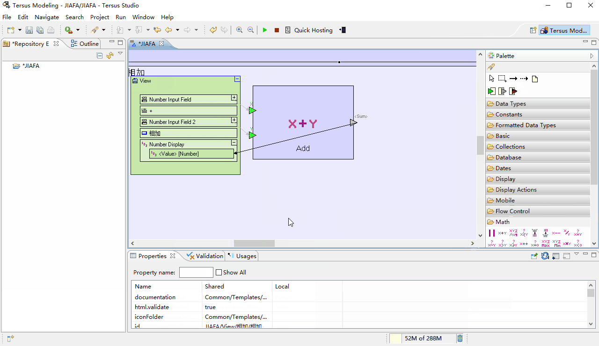
Task: Open the external tools run dropdown arrow
Action: (x=78, y=30)
